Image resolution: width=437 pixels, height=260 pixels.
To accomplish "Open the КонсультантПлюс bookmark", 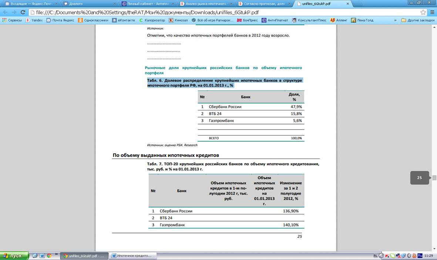I will click(x=309, y=20).
